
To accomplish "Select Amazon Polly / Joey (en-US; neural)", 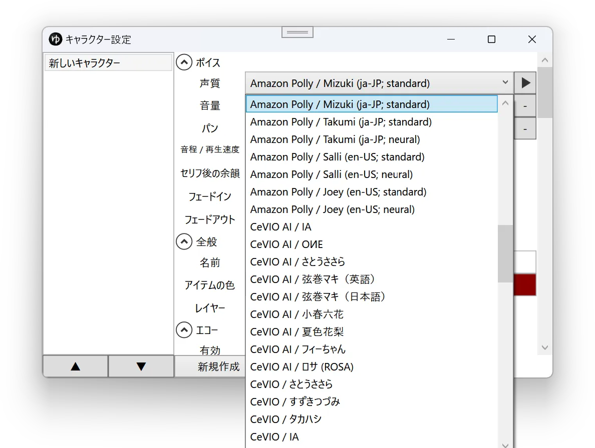I will [x=372, y=209].
